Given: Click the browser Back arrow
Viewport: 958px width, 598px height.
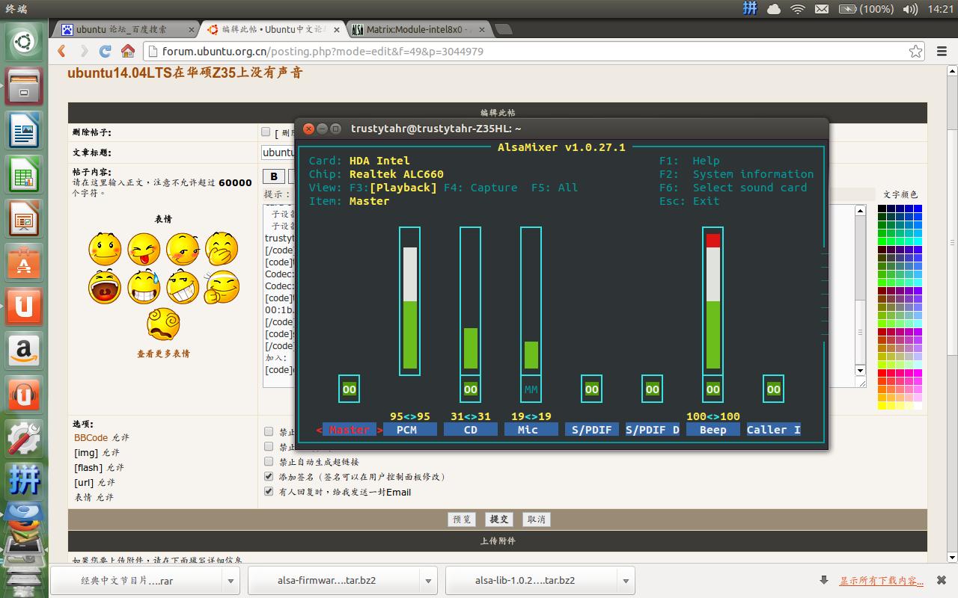Looking at the screenshot, I should (62, 52).
